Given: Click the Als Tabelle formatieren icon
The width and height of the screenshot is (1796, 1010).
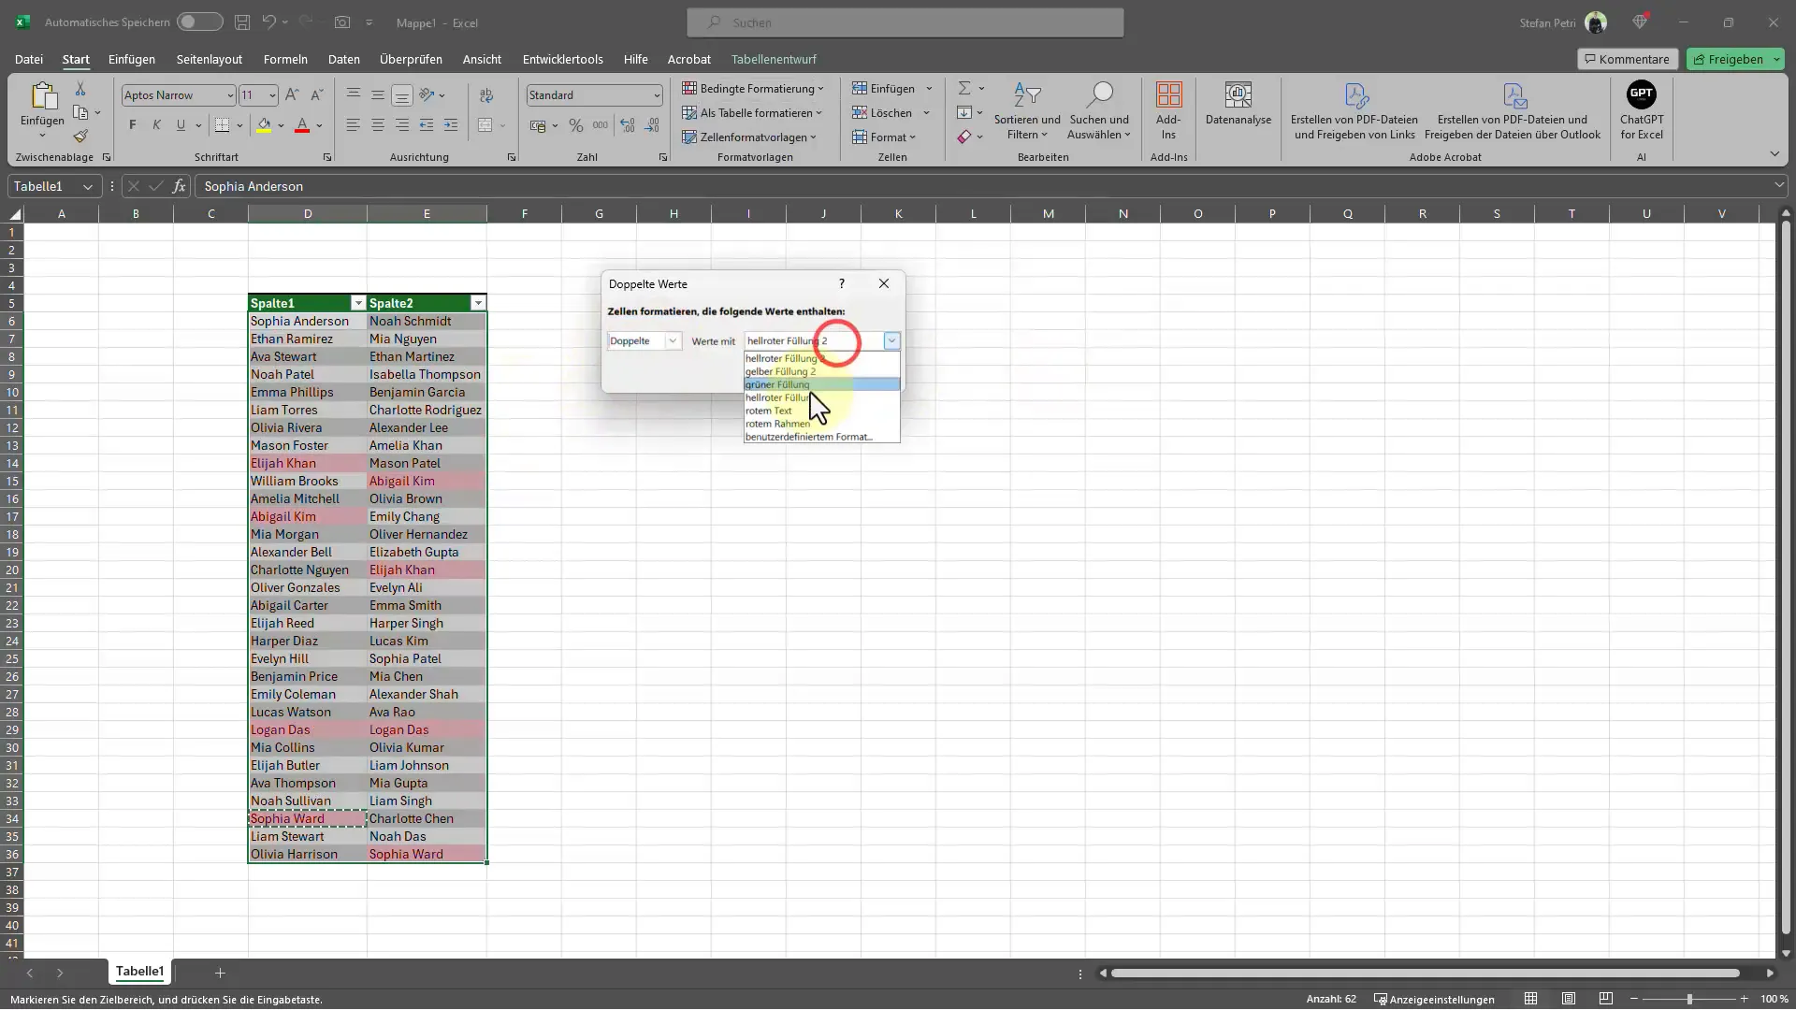Looking at the screenshot, I should click(689, 112).
